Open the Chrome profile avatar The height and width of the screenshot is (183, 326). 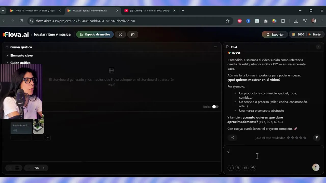tap(314, 21)
